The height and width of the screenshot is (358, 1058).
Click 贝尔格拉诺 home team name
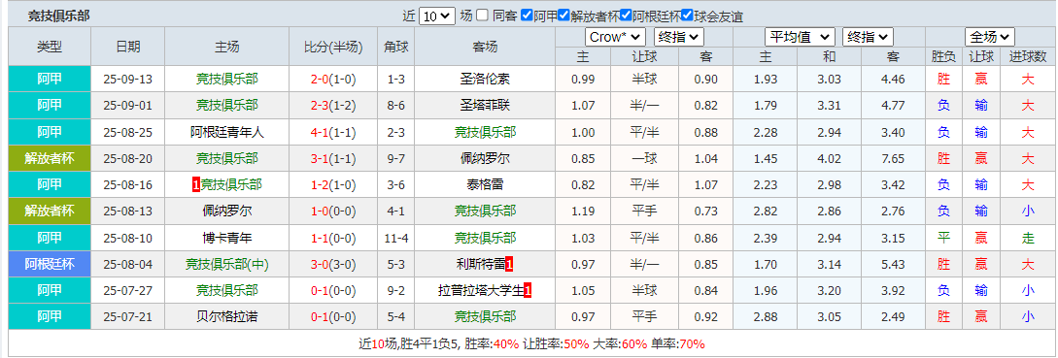[226, 316]
